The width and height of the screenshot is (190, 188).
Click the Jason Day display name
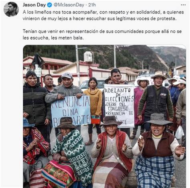pyautogui.click(x=34, y=5)
